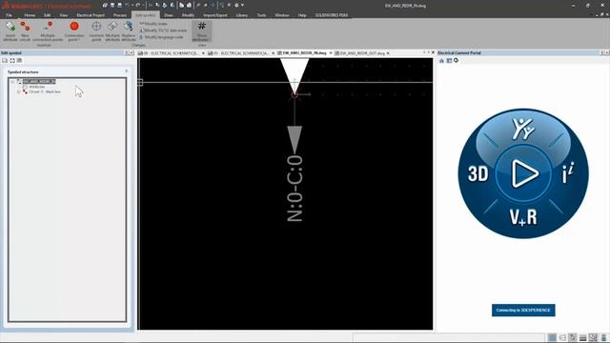Click the play button on 3DEXPERIENCE compass
Image resolution: width=610 pixels, height=343 pixels.
coord(523,173)
